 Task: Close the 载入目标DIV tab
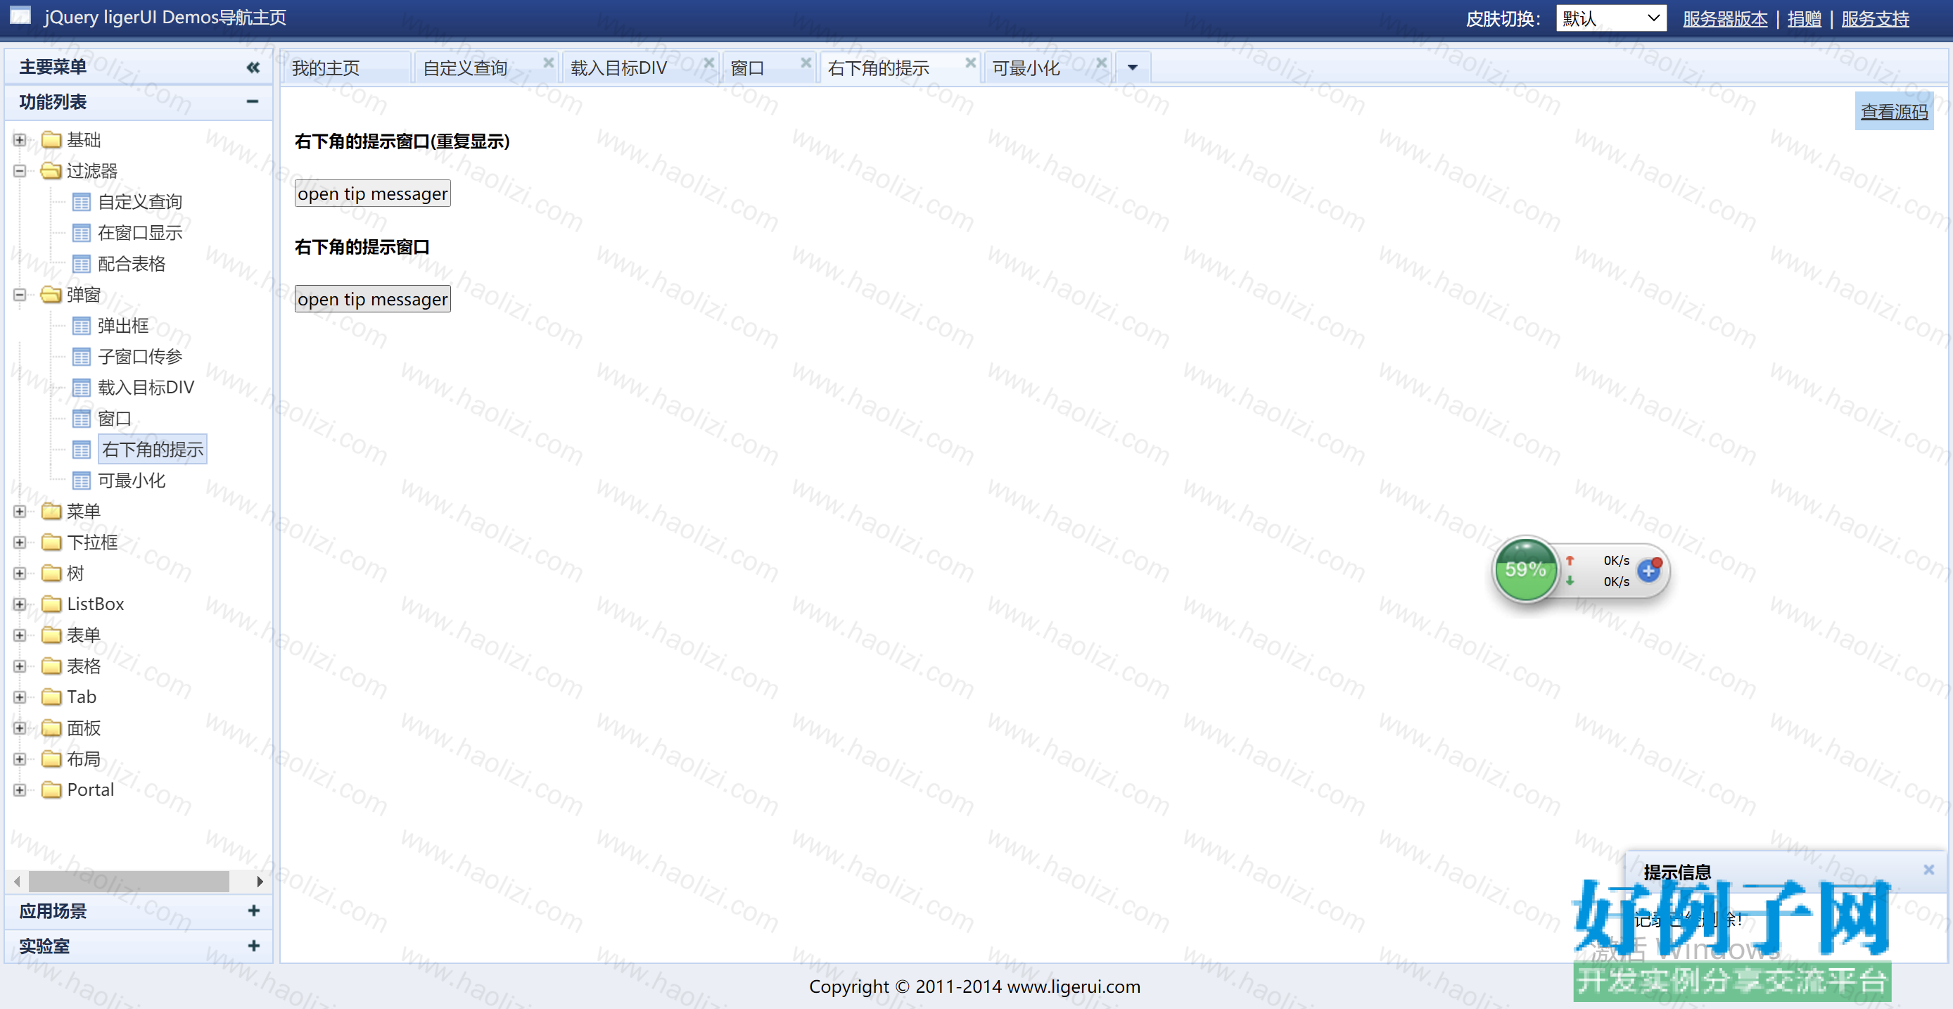pyautogui.click(x=709, y=62)
